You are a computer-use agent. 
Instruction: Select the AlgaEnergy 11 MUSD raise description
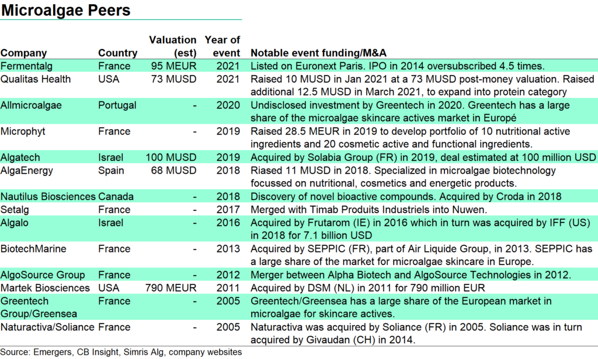pos(403,177)
